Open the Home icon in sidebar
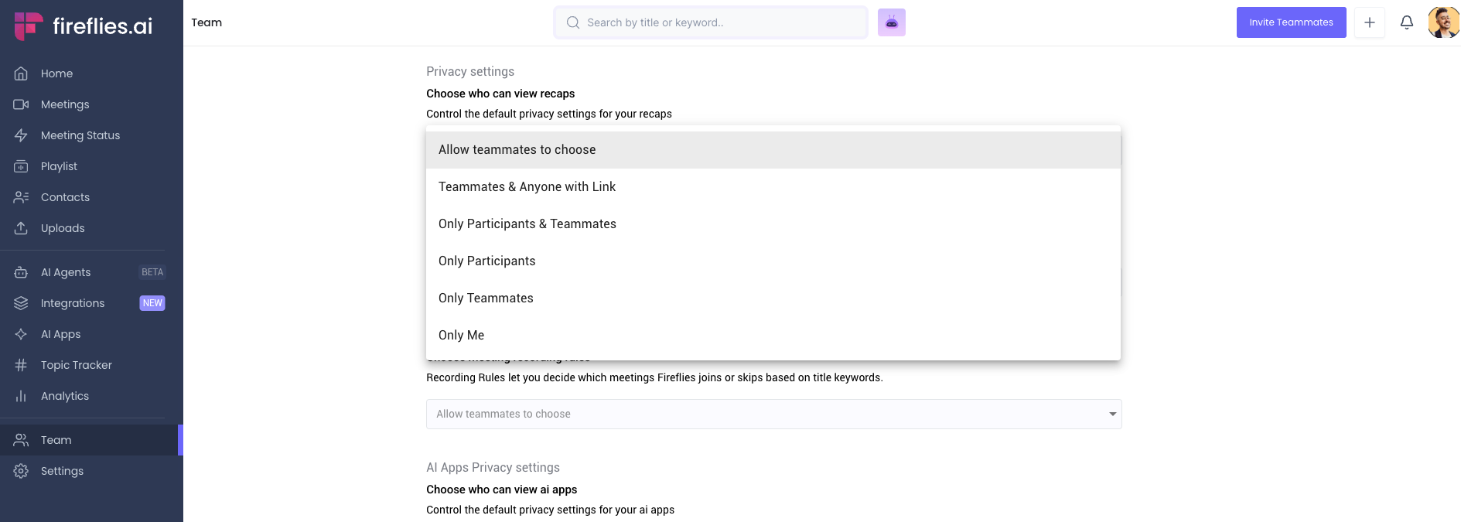1461x522 pixels. (21, 73)
